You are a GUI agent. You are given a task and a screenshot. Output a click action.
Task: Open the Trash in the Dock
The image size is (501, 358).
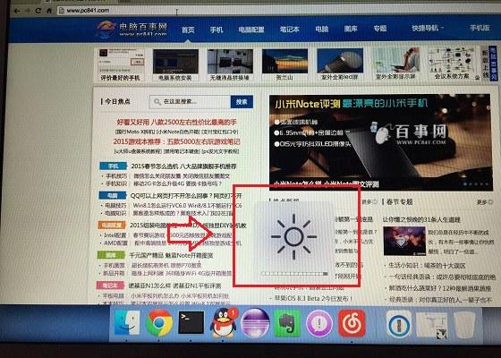[464, 324]
